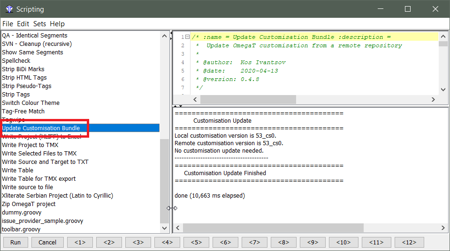Image resolution: width=450 pixels, height=251 pixels.
Task: Run script slot <9>
Action: pyautogui.click(x=313, y=243)
